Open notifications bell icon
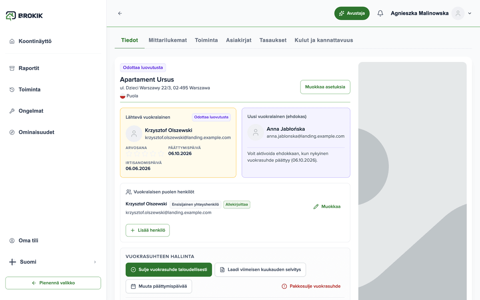 (x=380, y=13)
